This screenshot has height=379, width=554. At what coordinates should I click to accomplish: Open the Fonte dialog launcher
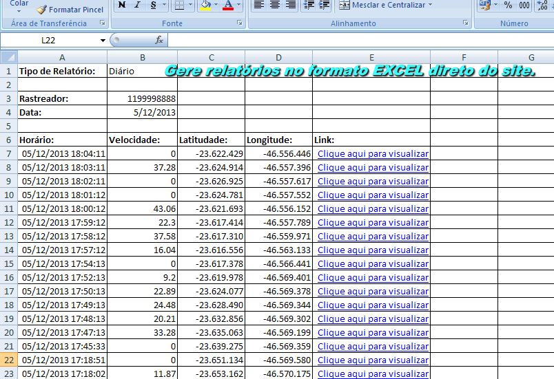[x=240, y=23]
